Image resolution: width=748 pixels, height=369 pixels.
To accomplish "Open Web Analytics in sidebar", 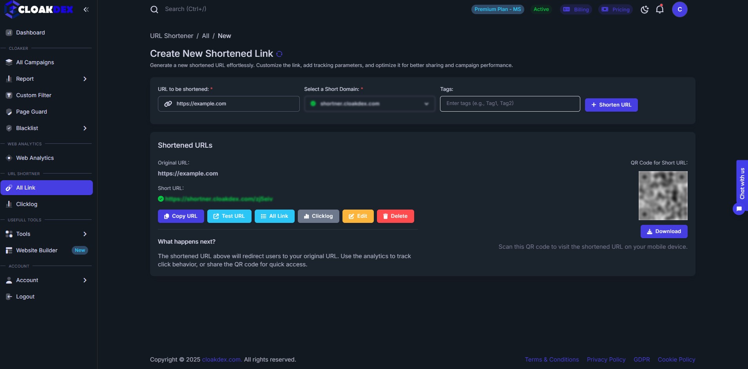I will (x=46, y=158).
